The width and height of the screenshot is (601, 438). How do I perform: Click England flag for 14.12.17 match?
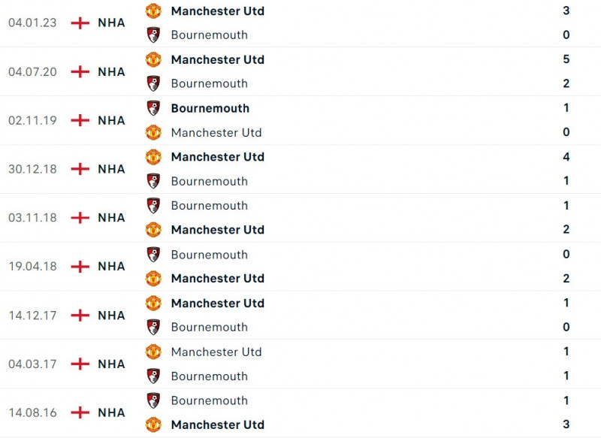point(80,316)
